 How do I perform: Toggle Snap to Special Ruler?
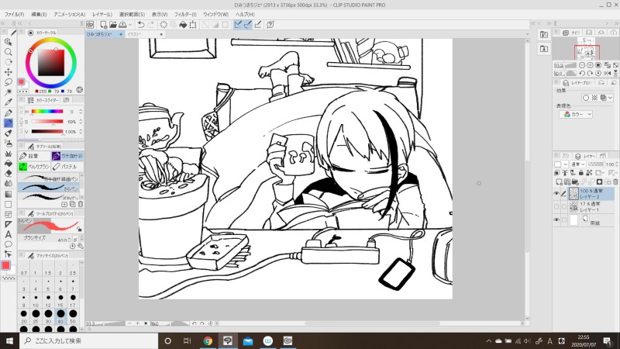248,25
